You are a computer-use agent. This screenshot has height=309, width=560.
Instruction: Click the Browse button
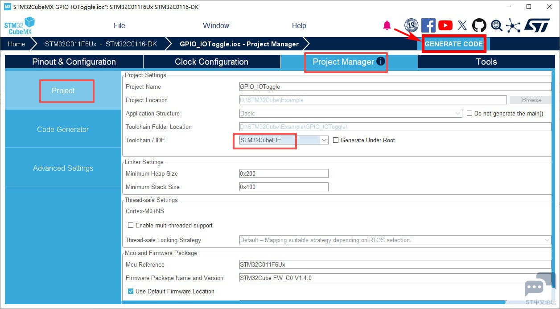point(531,100)
